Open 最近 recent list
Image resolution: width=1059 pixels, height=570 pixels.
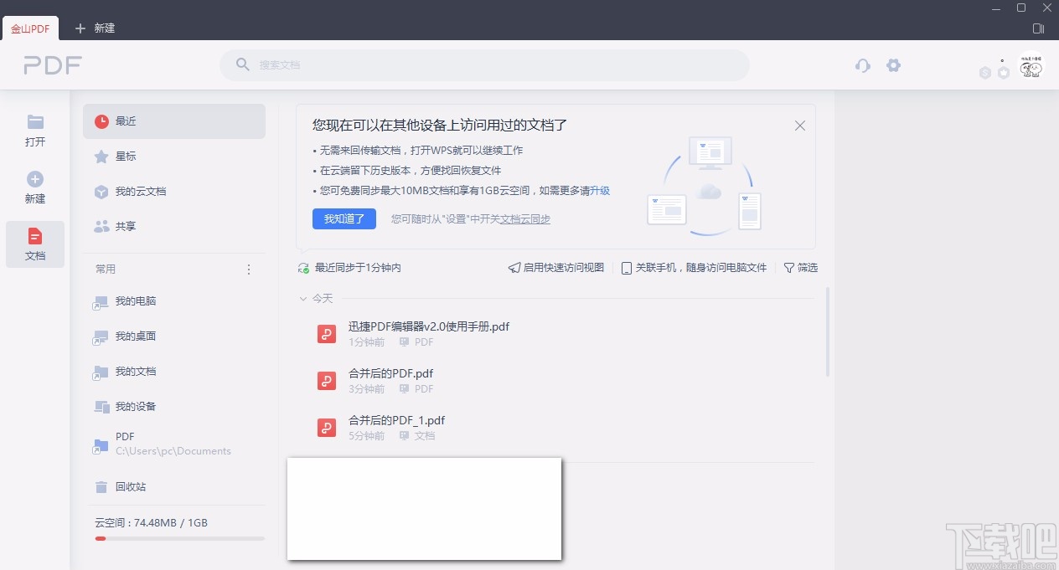click(x=174, y=121)
